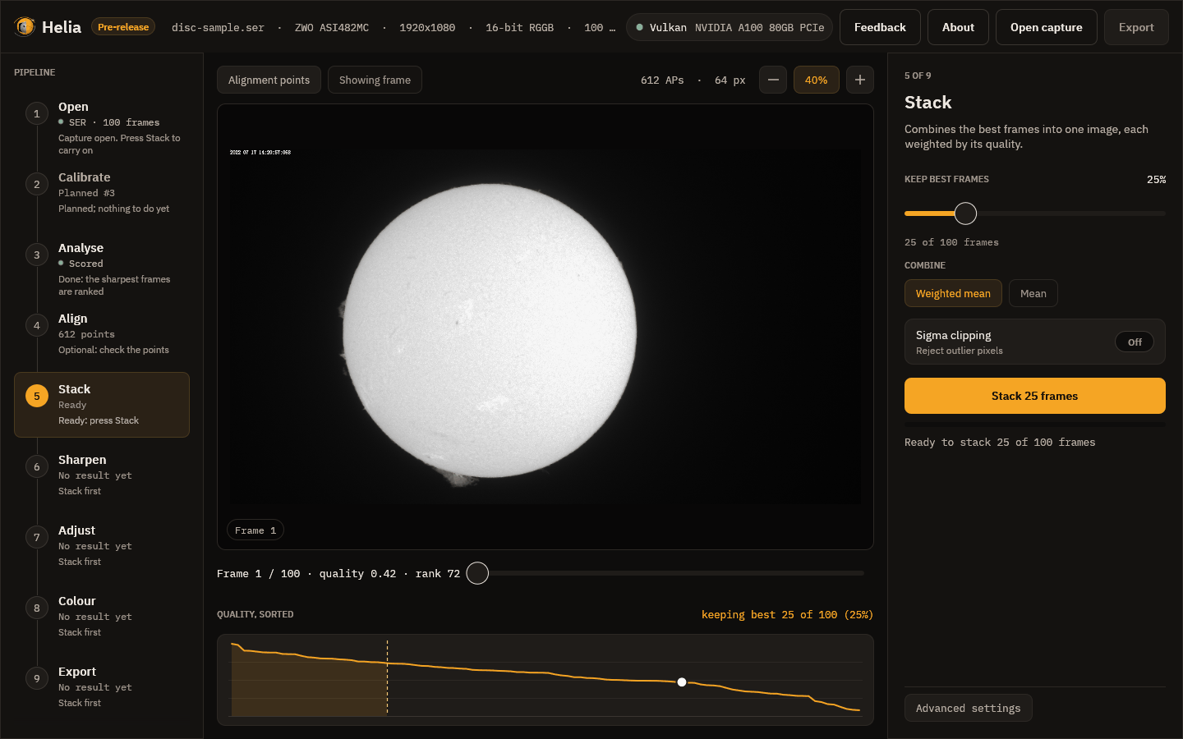The image size is (1183, 739).
Task: Click the Export button in header
Action: 1136,27
